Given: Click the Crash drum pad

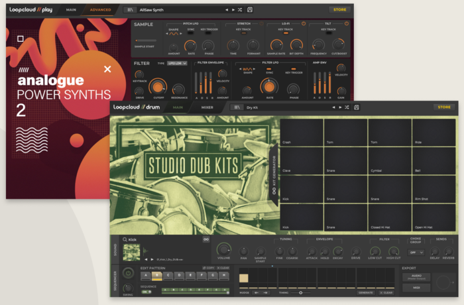Looking at the screenshot, I should tap(301, 133).
